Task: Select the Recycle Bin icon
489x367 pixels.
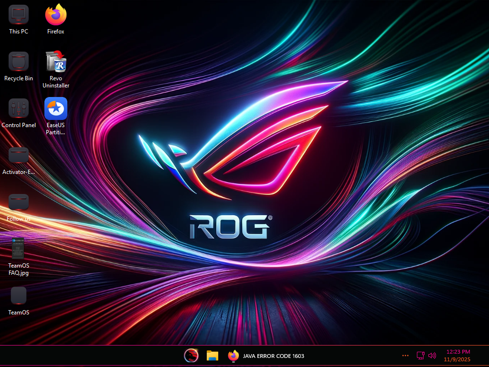Action: [19, 66]
